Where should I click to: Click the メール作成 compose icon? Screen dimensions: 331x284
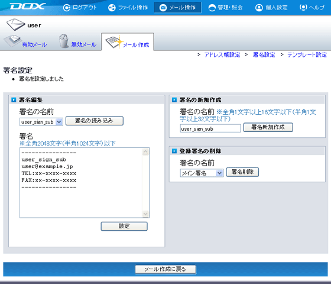click(114, 41)
